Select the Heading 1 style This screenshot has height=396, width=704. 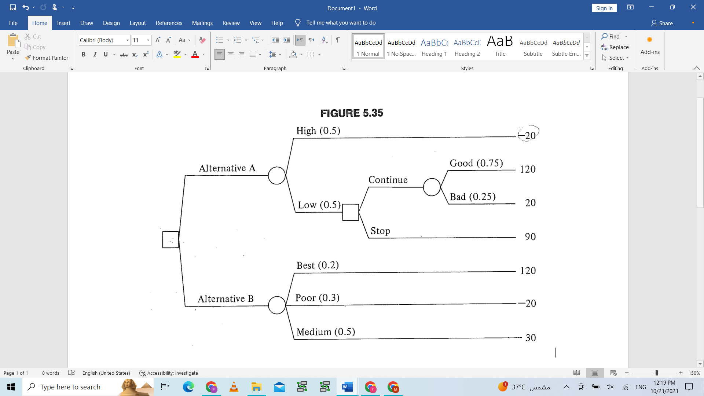[434, 46]
